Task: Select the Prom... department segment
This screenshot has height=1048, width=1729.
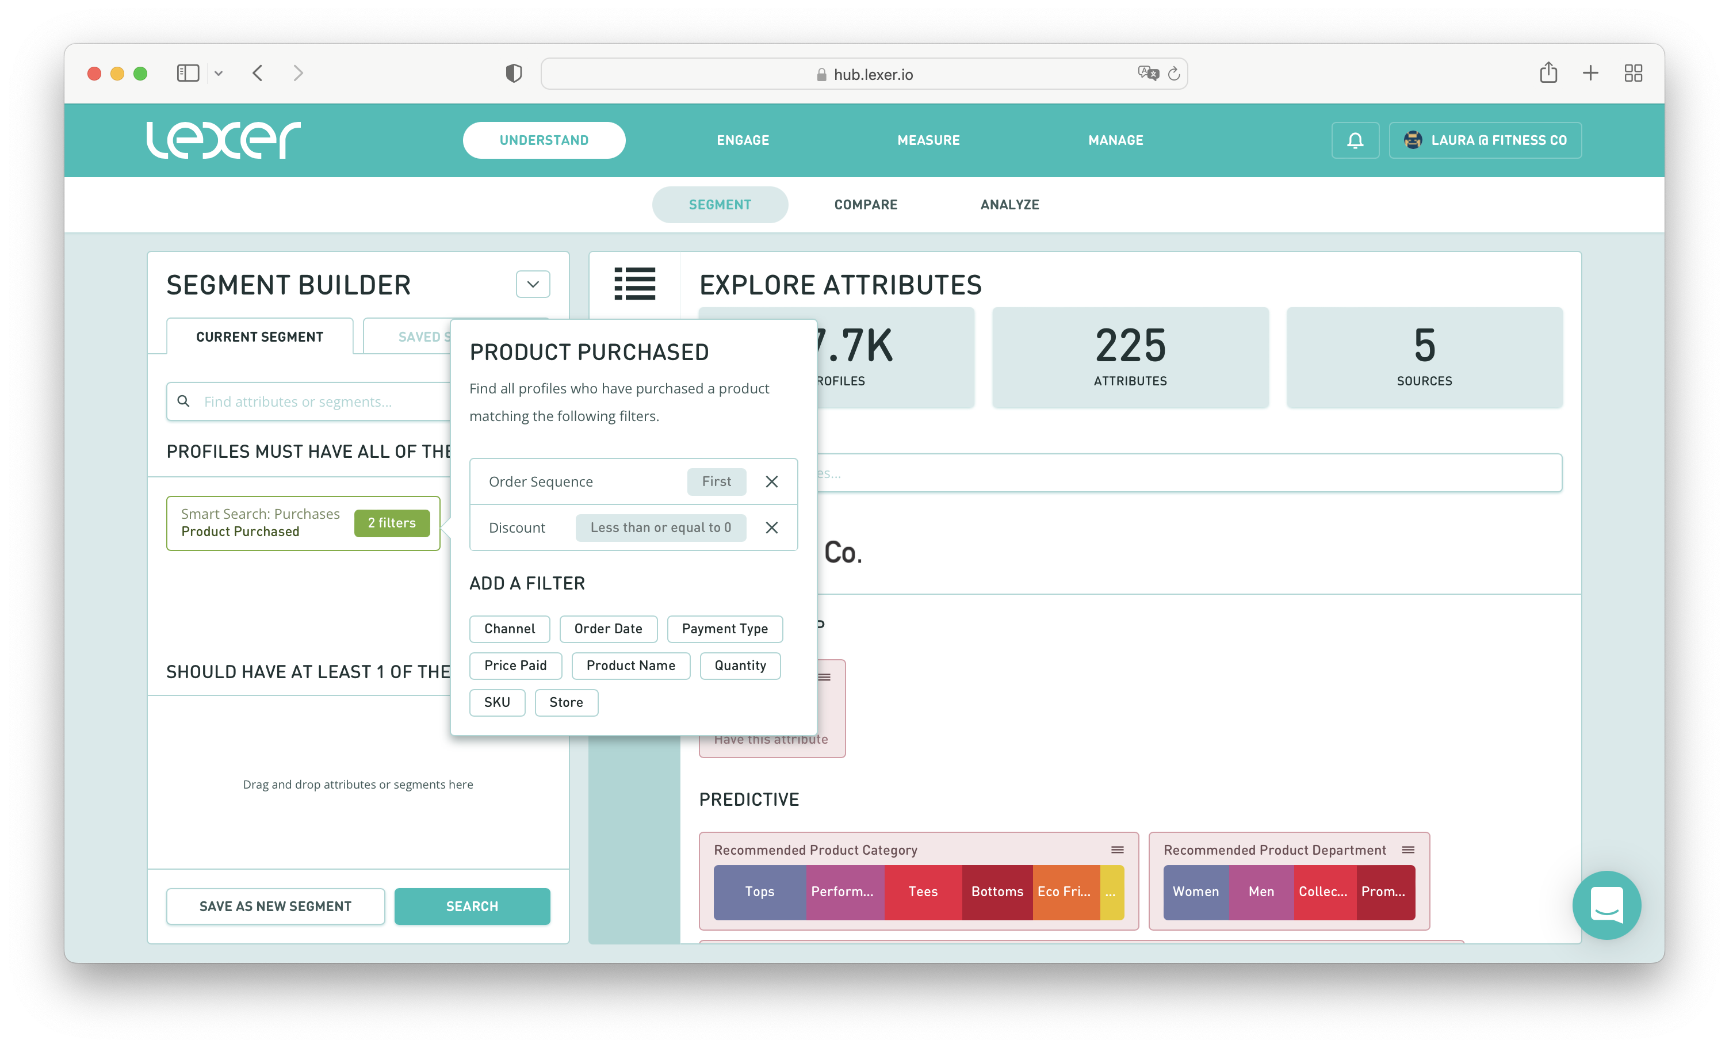Action: [x=1386, y=892]
